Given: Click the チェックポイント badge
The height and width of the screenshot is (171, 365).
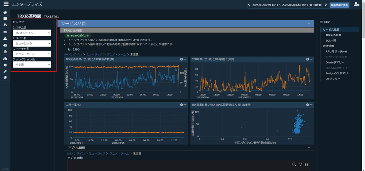Looking at the screenshot, I should click(x=78, y=36).
